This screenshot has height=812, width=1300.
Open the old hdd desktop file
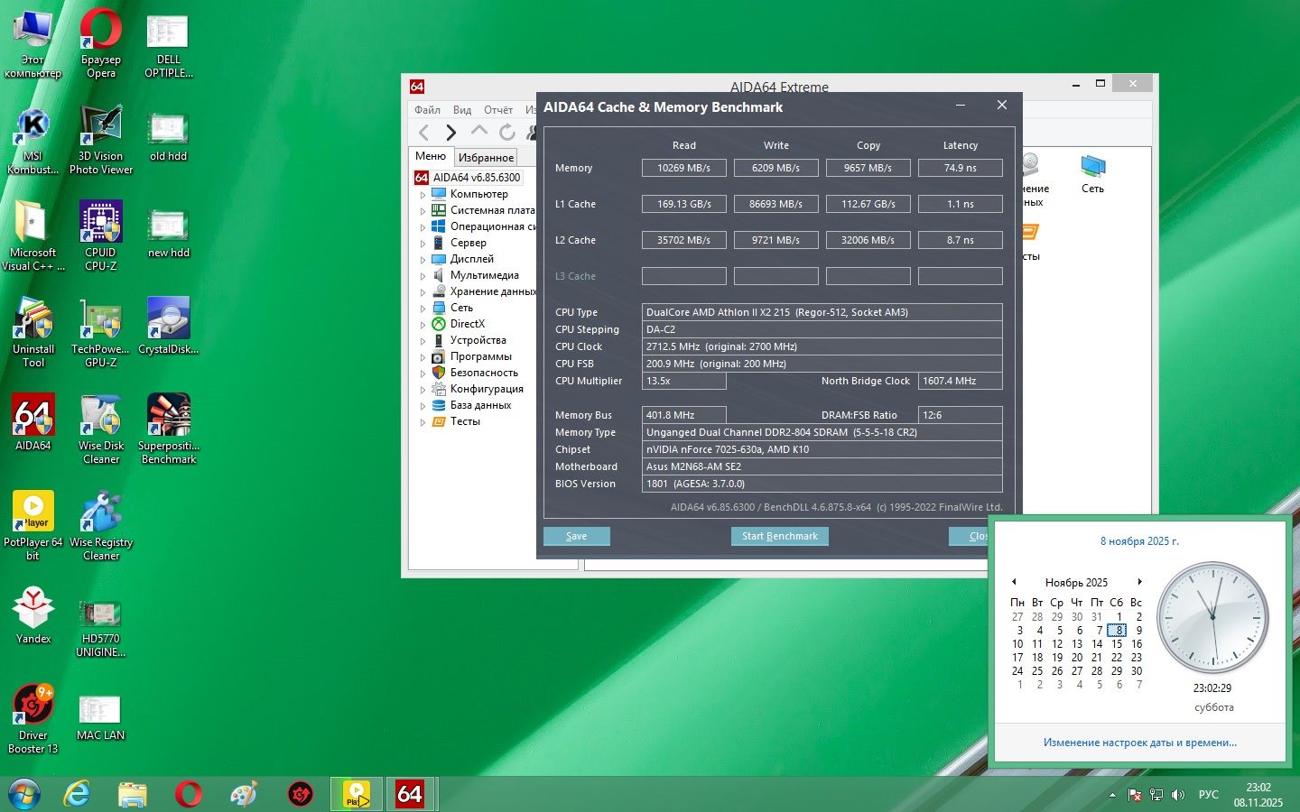click(x=168, y=137)
